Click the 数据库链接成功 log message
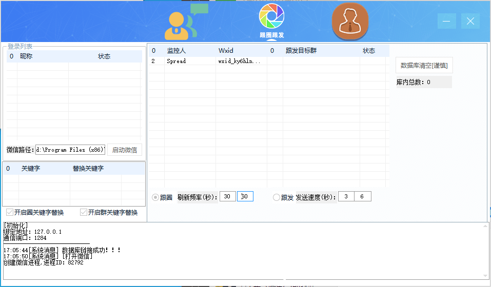 point(62,250)
